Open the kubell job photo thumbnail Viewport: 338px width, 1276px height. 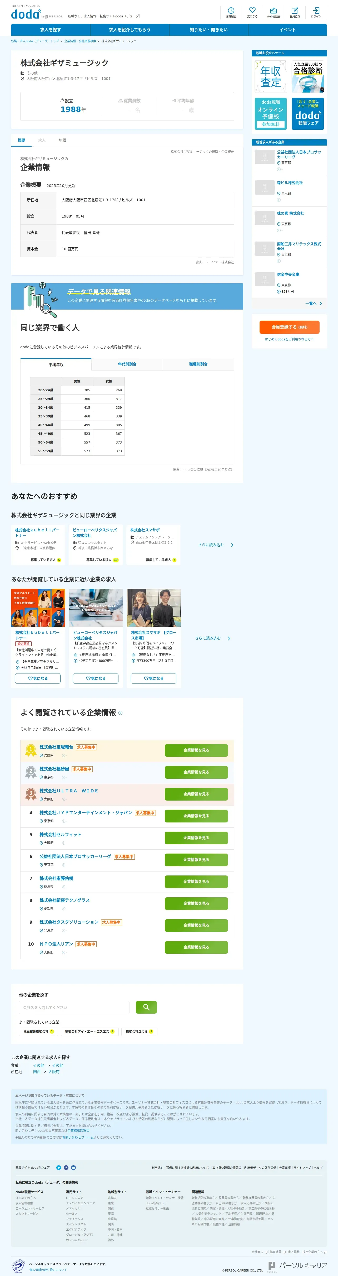pyautogui.click(x=38, y=608)
